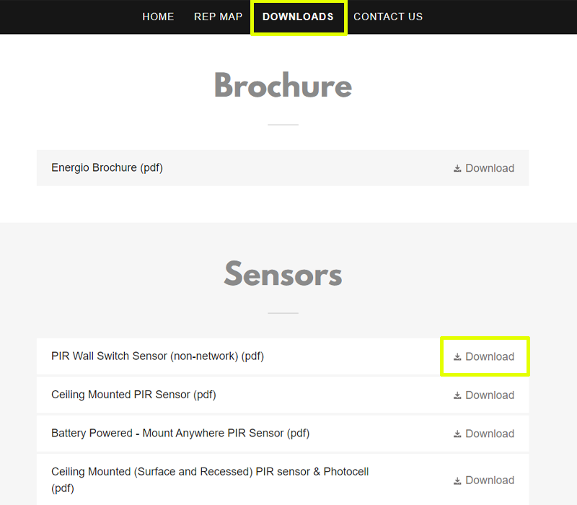Screen dimensions: 577x505
Task: Click download arrow icon for PIR sensor & Photocell
Action: 457,480
